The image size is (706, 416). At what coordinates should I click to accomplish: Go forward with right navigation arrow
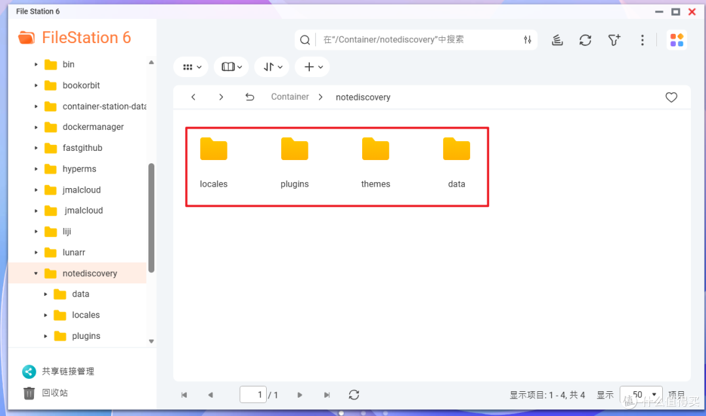(x=221, y=97)
